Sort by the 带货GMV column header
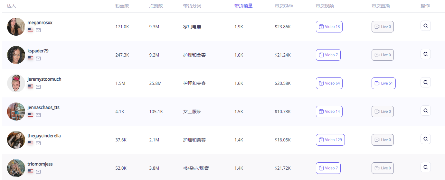The width and height of the screenshot is (445, 180). (284, 6)
